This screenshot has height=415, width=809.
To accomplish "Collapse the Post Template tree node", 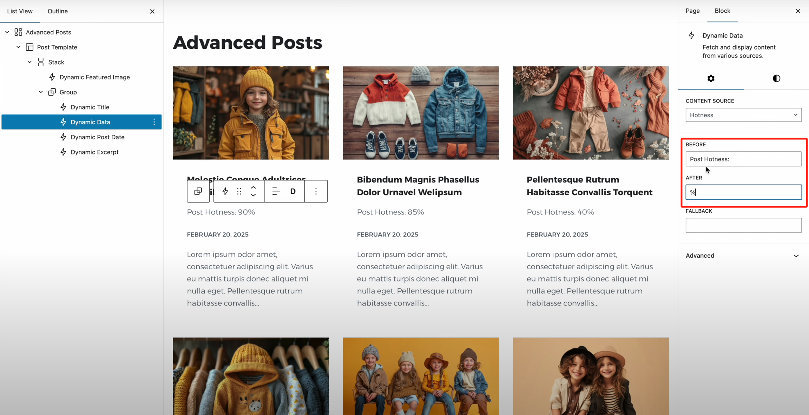I will [18, 47].
